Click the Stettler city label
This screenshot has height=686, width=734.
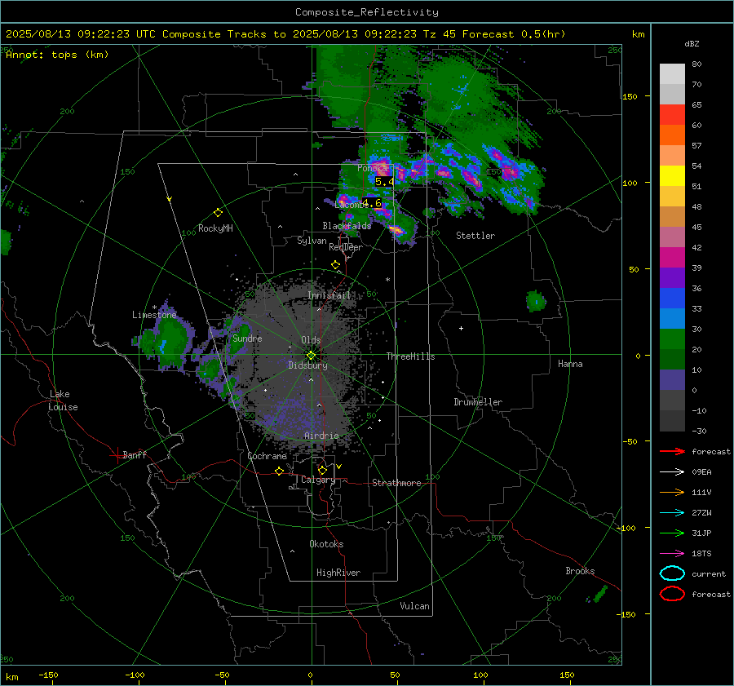click(475, 236)
